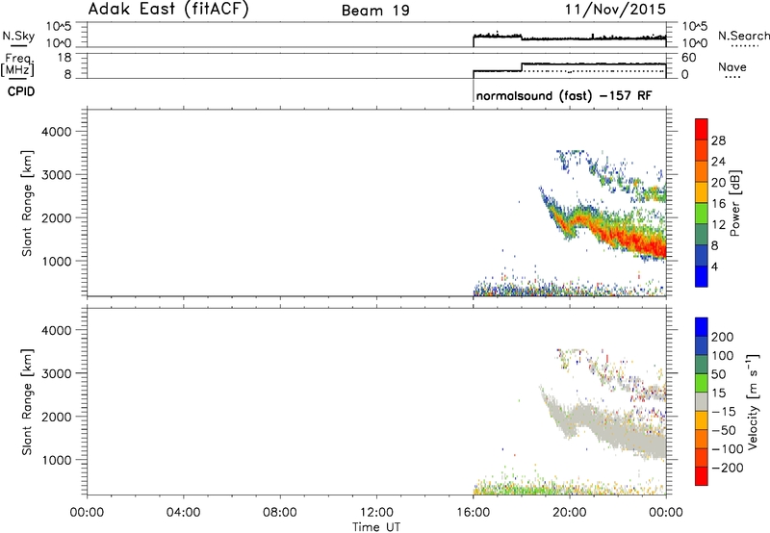Click the "200" velocity colorbar value
770x533 pixels.
[723, 337]
